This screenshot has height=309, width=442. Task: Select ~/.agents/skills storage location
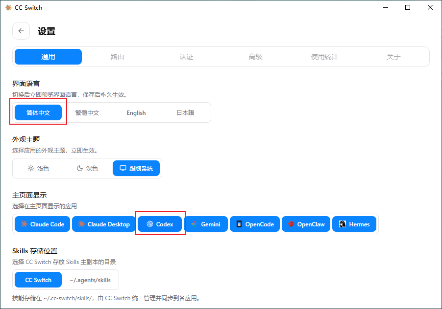click(90, 280)
